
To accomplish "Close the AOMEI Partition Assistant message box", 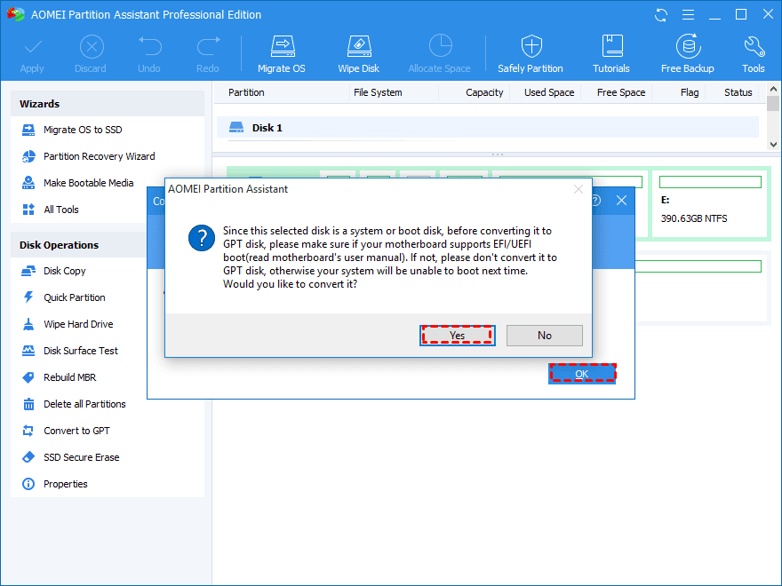I will [578, 189].
